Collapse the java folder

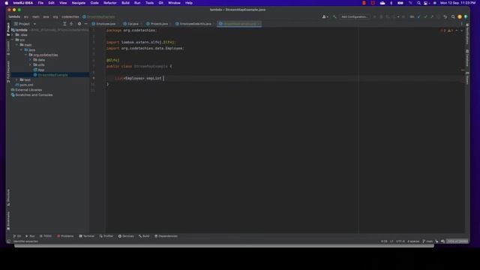coord(22,50)
